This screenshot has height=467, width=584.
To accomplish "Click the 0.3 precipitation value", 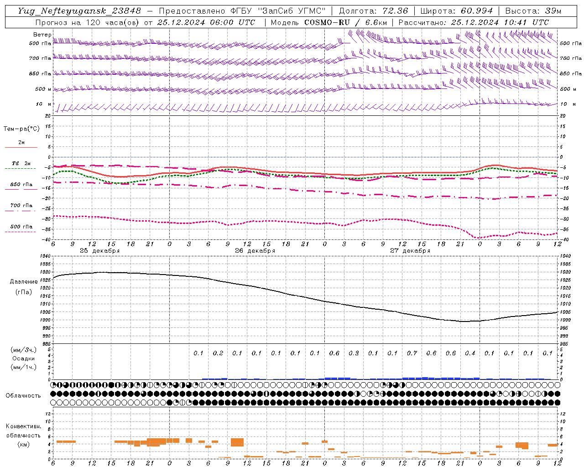I will click(354, 353).
